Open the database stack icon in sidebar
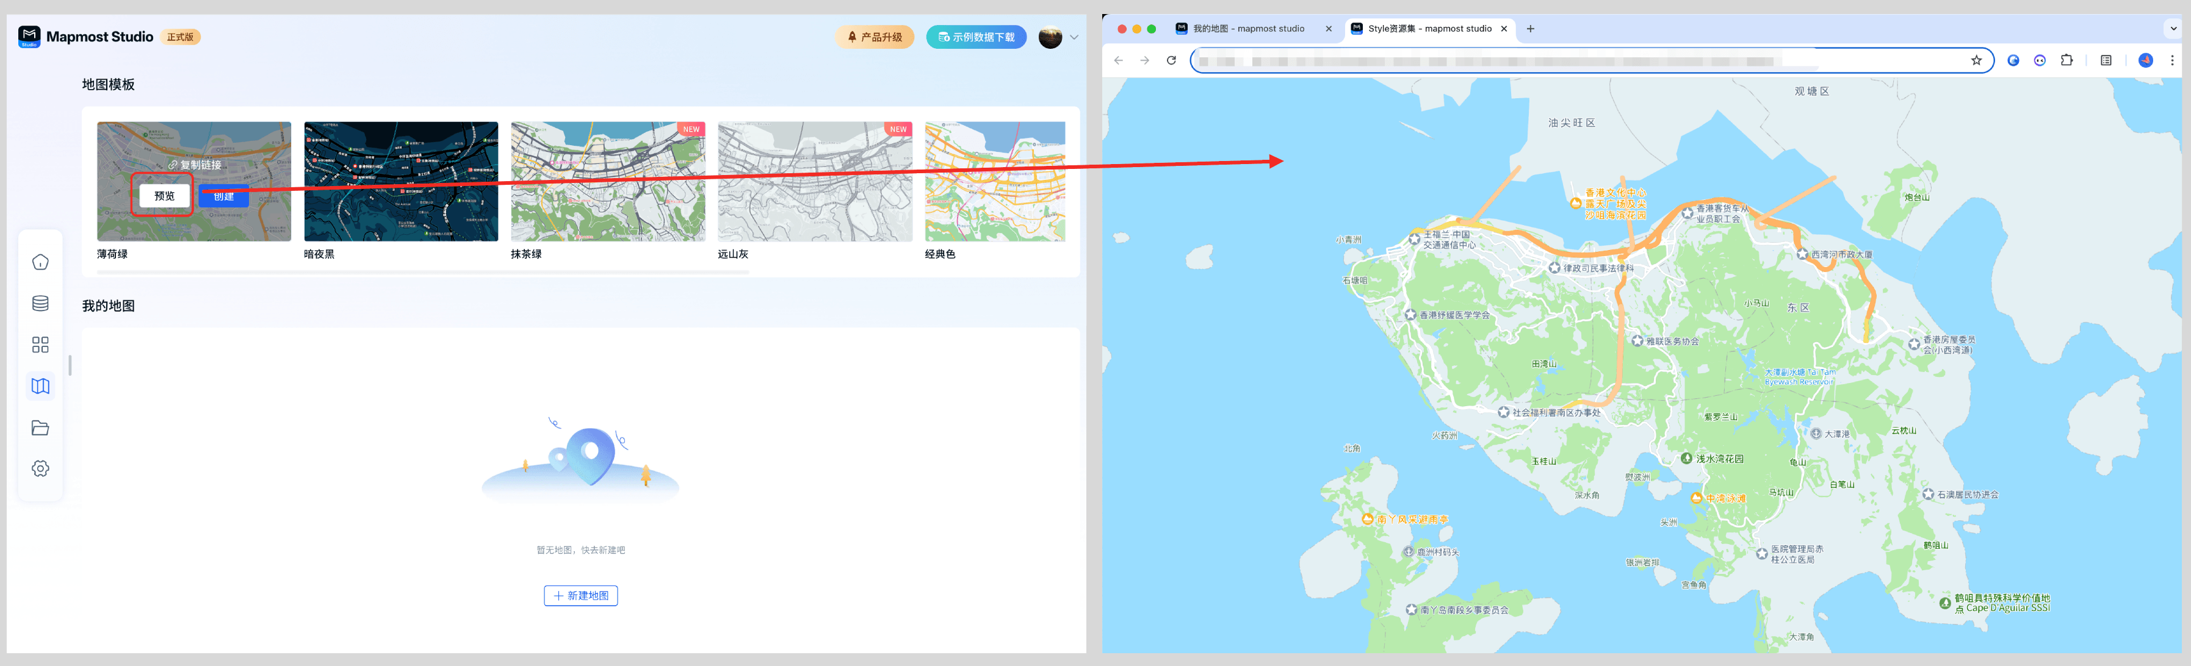Screen dimensions: 2191x666 40,303
